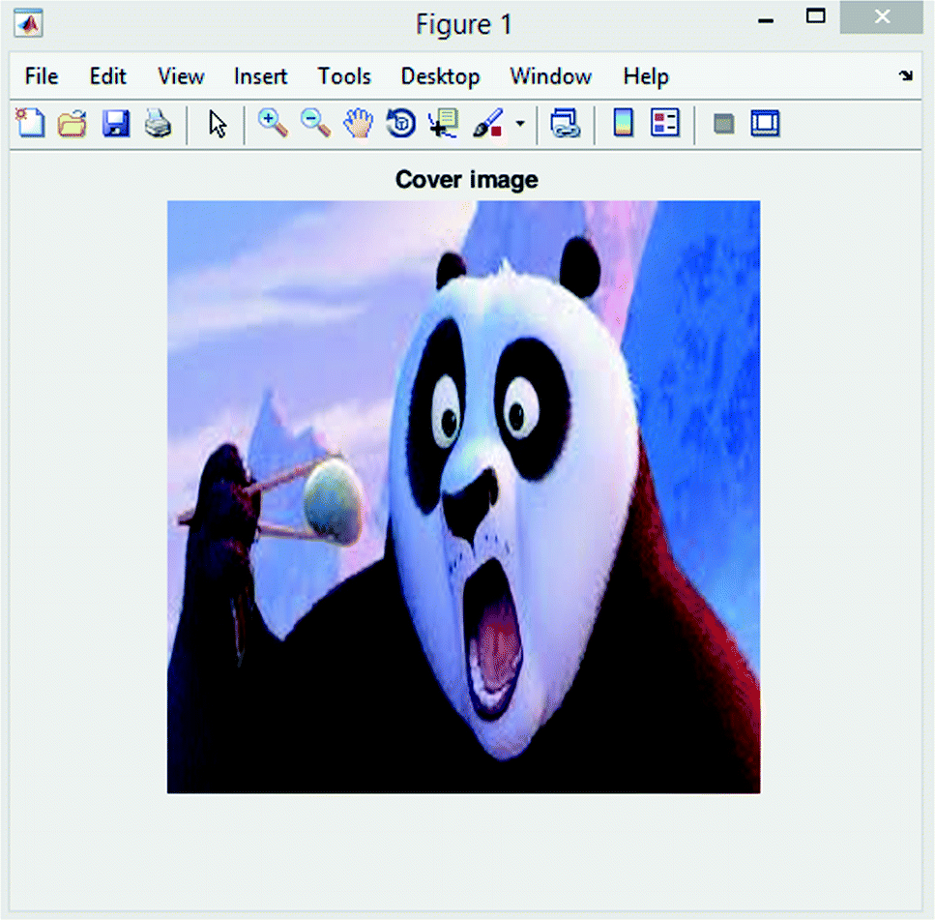This screenshot has height=920, width=935.
Task: Open the Insert menu
Action: click(261, 76)
